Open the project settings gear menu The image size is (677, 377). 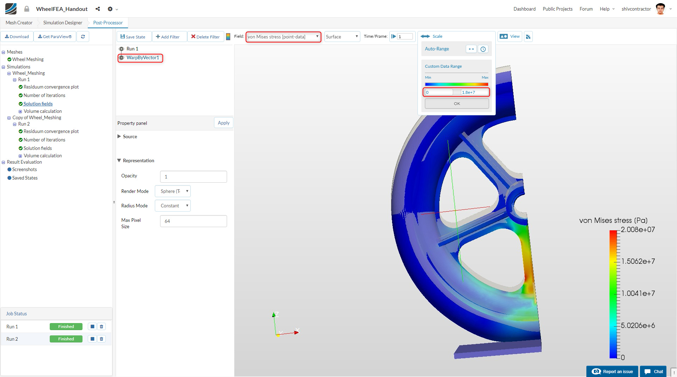coord(110,9)
